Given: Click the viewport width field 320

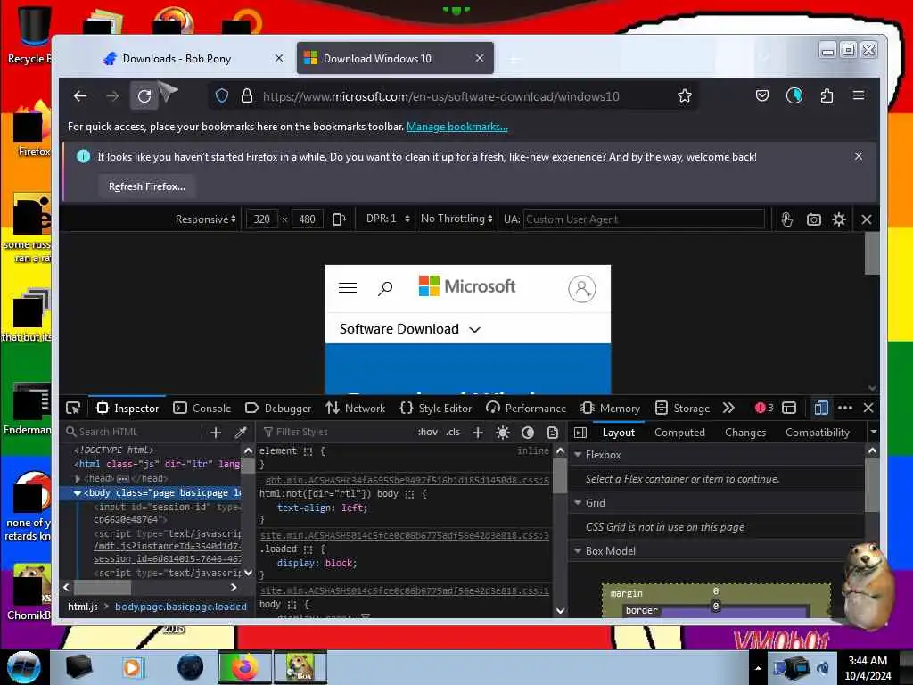Looking at the screenshot, I should pos(261,219).
